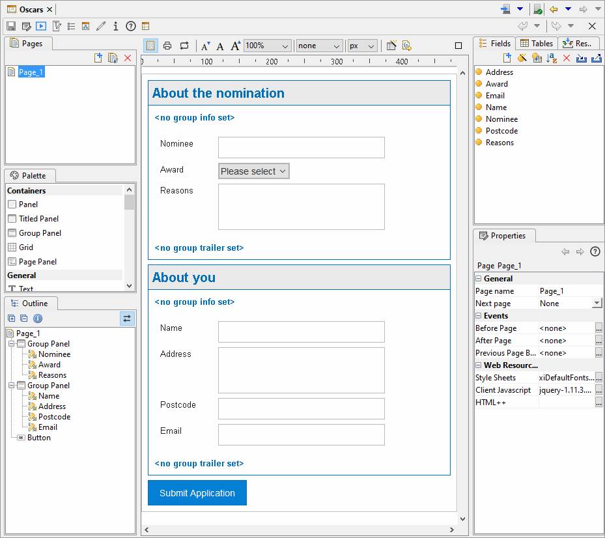Click the increase font size icon
The width and height of the screenshot is (605, 538).
235,46
